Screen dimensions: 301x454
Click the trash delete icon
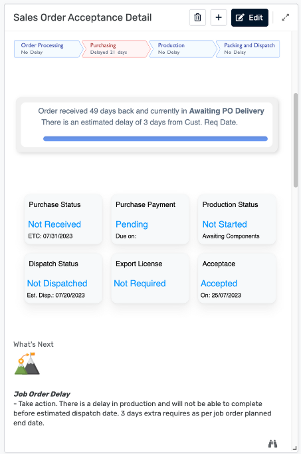tap(197, 18)
